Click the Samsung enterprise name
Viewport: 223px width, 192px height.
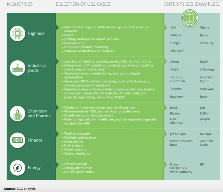[206, 43]
